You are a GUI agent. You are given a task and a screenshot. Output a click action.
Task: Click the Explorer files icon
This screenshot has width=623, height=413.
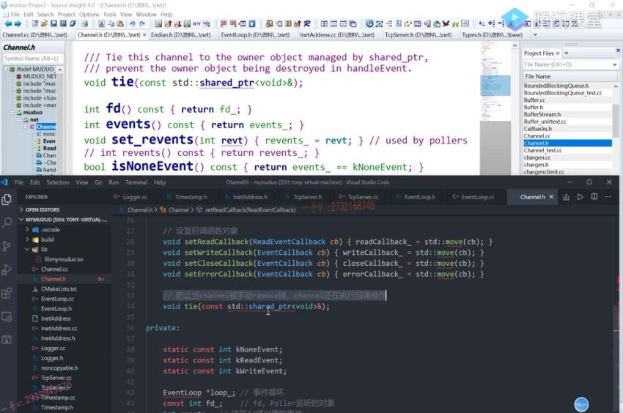(x=7, y=198)
